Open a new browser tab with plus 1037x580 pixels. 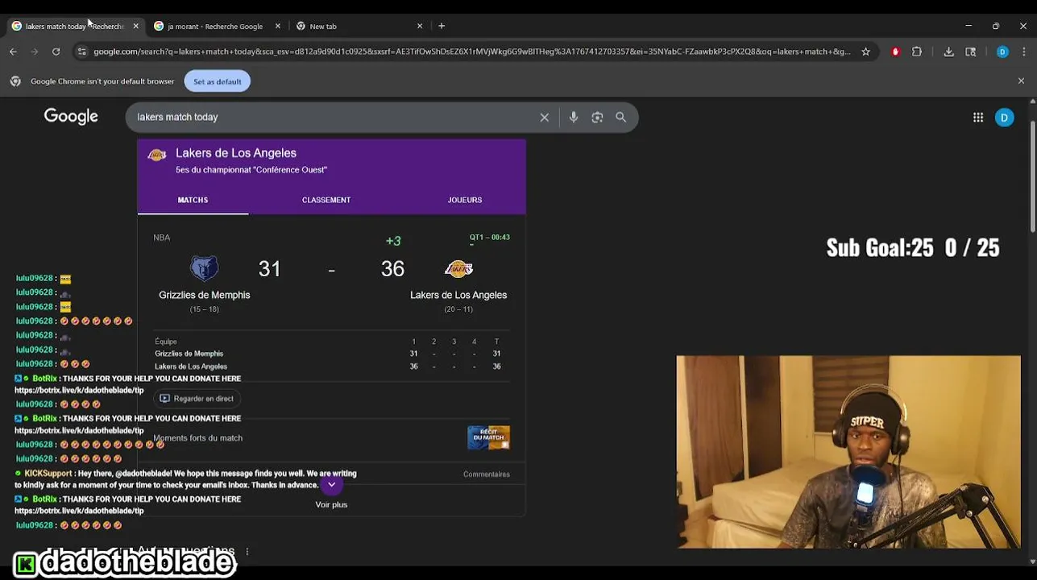pos(442,27)
